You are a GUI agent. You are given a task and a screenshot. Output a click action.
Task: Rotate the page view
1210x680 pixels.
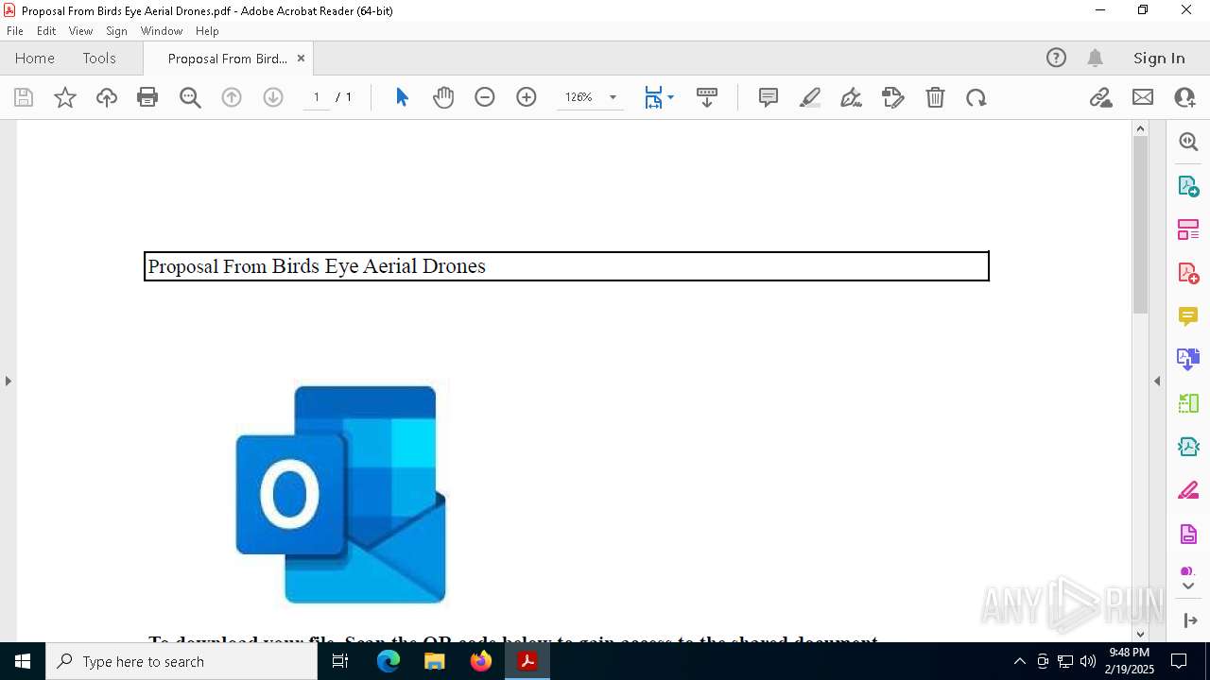point(977,97)
